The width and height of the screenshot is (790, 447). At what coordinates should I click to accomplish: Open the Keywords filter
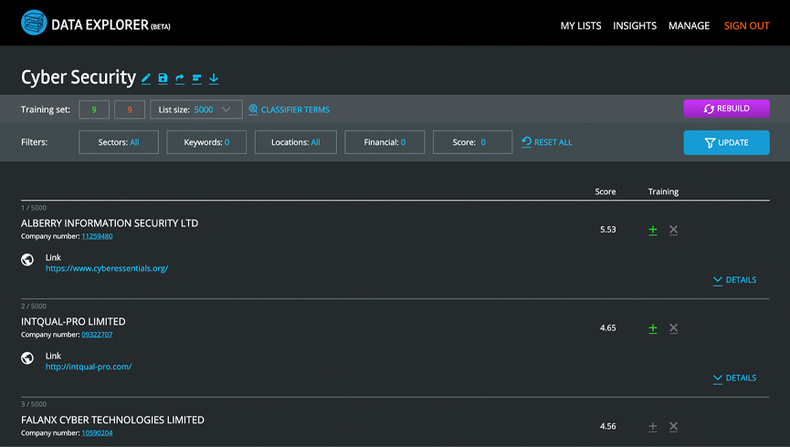pyautogui.click(x=206, y=142)
